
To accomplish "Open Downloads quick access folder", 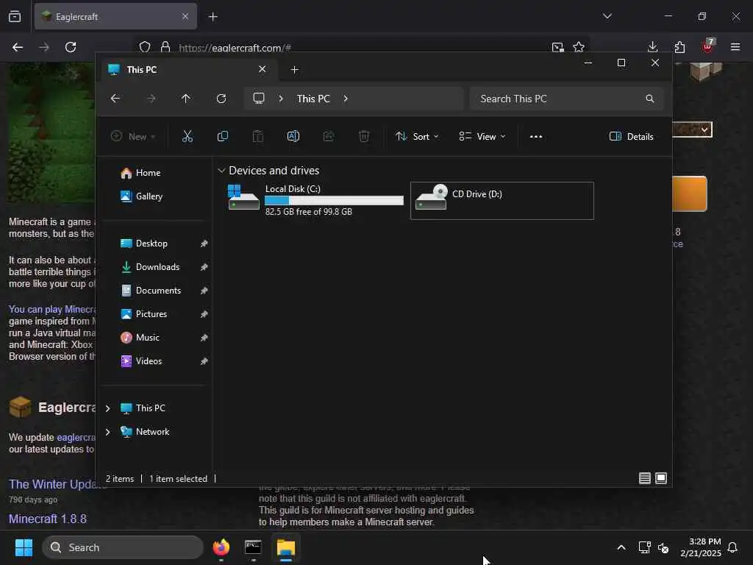I will click(157, 266).
